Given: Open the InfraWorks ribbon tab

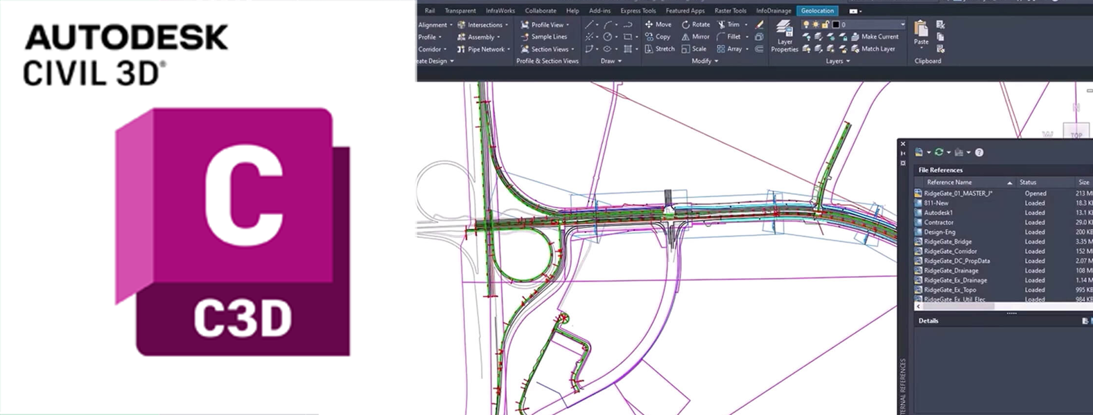Looking at the screenshot, I should coord(500,10).
